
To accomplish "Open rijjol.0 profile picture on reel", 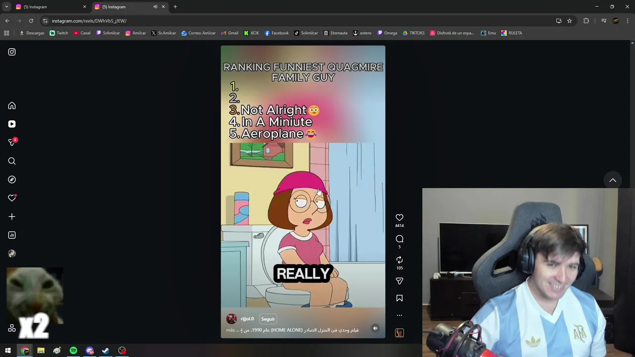I will click(231, 319).
